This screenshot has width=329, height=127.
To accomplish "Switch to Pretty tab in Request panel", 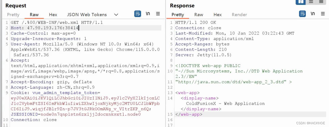I will click(13, 15).
